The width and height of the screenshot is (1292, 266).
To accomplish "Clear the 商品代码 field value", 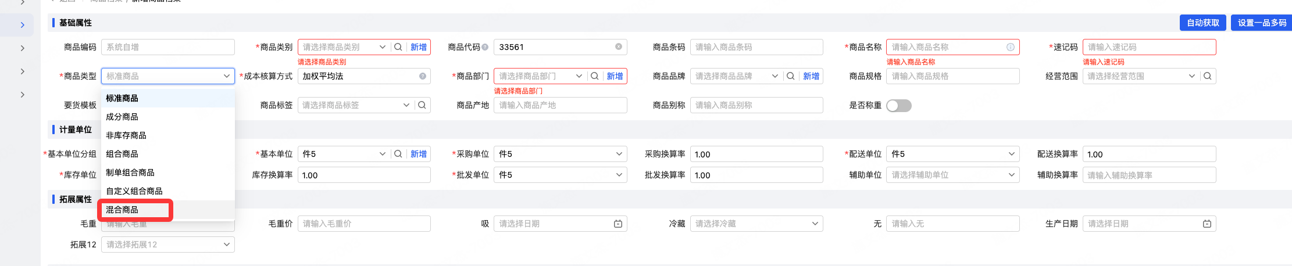I will (x=619, y=47).
